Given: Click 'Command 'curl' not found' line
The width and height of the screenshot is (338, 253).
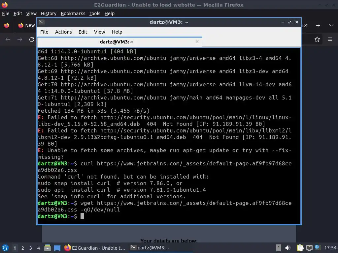Looking at the screenshot, I should (x=123, y=177).
